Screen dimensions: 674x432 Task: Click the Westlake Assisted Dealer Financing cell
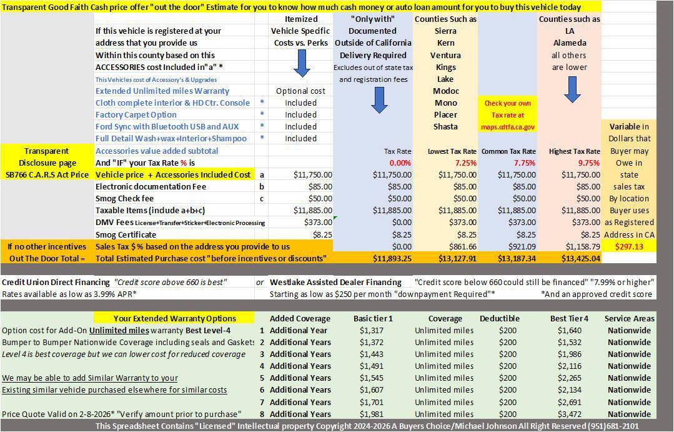335,282
